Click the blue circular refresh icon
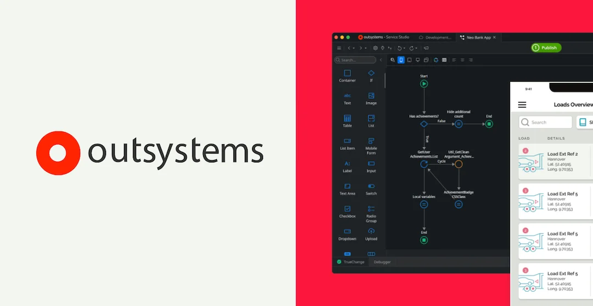Screen dimensions: 593x306 (436, 60)
